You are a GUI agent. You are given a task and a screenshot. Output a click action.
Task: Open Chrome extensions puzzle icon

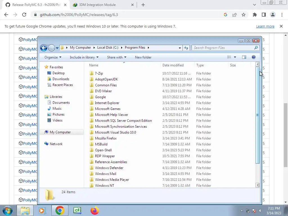(x=255, y=15)
